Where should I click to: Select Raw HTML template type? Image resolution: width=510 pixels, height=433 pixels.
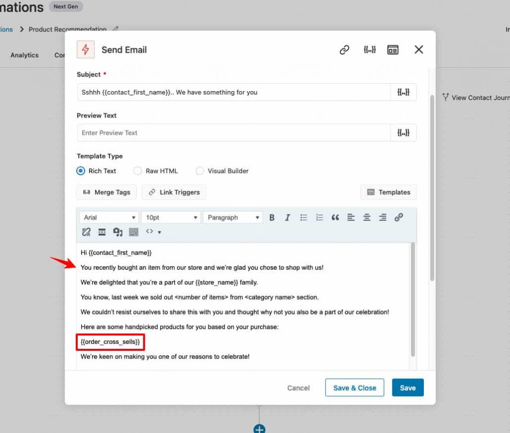click(x=137, y=171)
